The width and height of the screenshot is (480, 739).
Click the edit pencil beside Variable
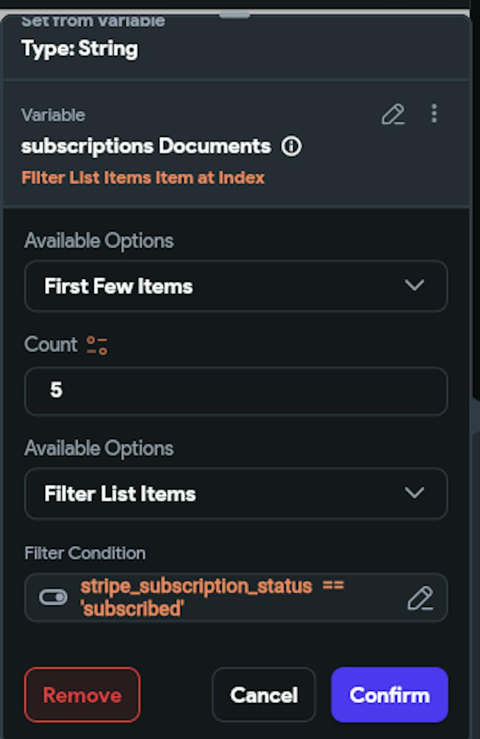pyautogui.click(x=393, y=114)
